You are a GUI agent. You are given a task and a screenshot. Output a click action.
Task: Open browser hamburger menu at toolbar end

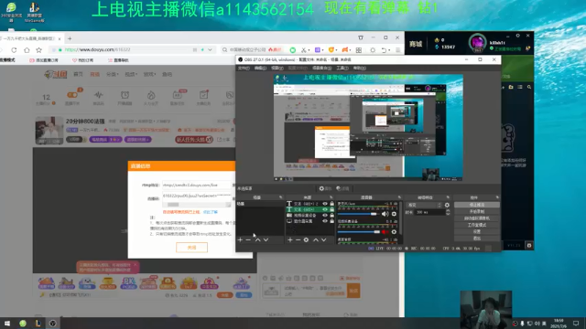pyautogui.click(x=398, y=49)
